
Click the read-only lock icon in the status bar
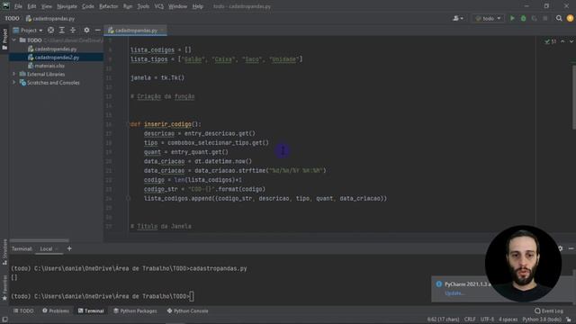569,319
